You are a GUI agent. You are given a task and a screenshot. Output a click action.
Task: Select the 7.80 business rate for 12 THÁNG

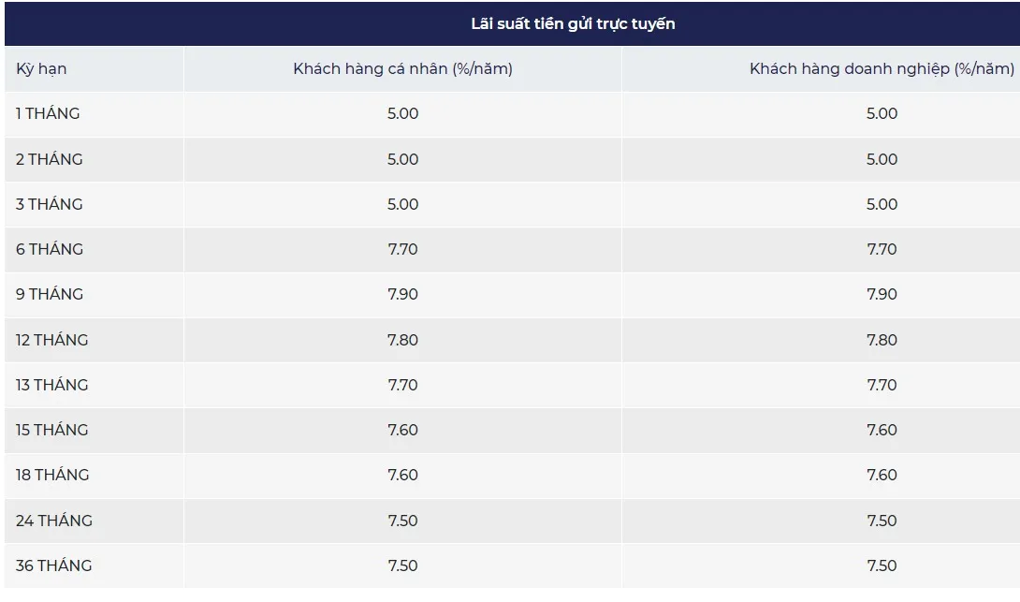[882, 340]
